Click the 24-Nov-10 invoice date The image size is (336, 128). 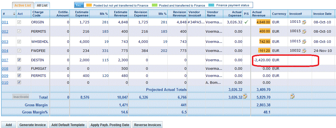click(x=322, y=51)
